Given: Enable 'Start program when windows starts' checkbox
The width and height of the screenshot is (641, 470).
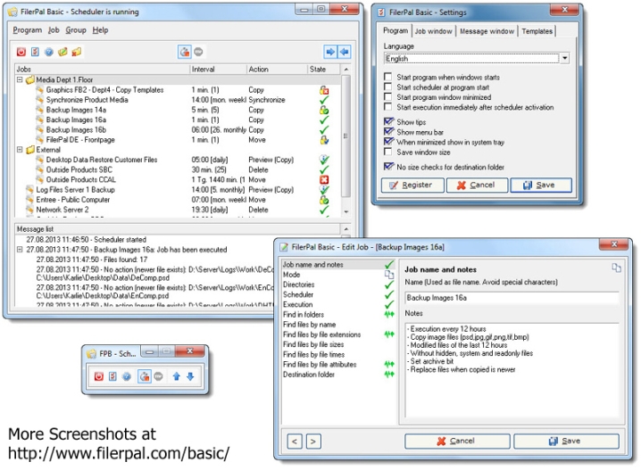Looking at the screenshot, I should point(388,78).
